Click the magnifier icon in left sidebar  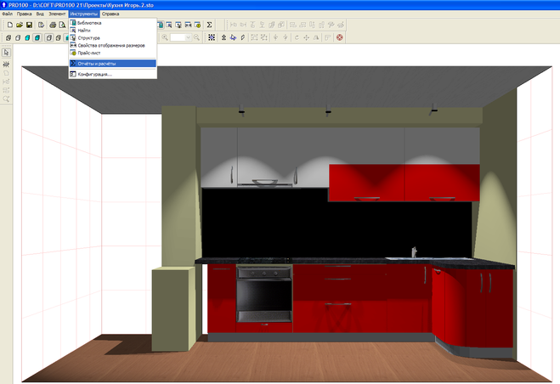(x=6, y=99)
